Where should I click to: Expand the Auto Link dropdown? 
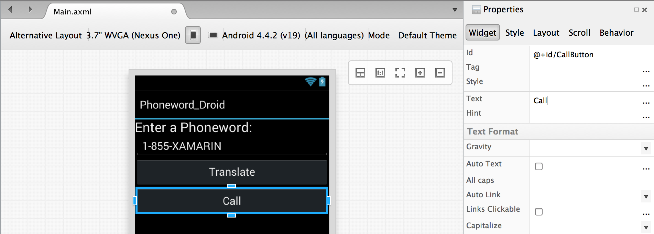coord(646,197)
